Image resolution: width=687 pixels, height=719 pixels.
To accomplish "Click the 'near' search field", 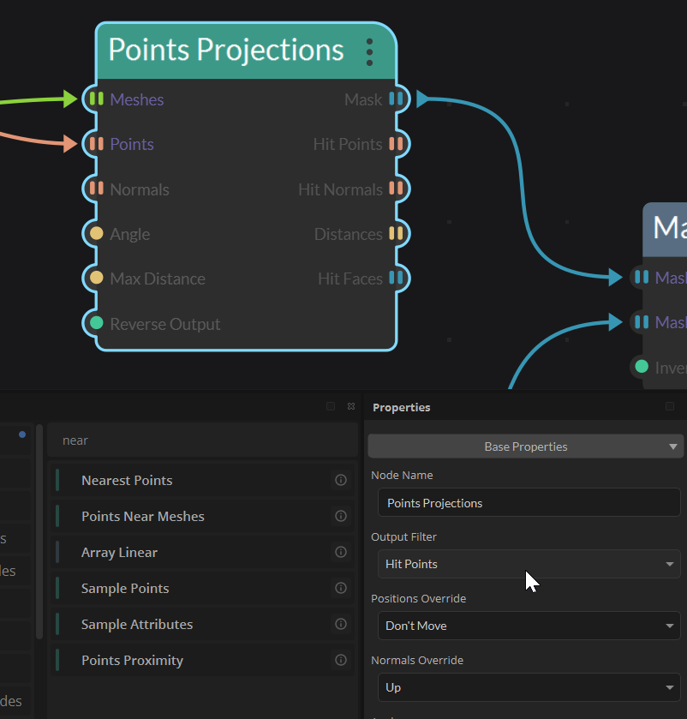I will click(202, 440).
